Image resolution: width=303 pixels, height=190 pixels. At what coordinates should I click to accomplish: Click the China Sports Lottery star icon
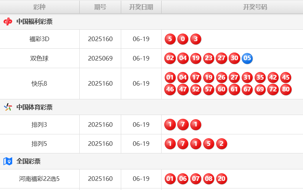tap(8, 107)
